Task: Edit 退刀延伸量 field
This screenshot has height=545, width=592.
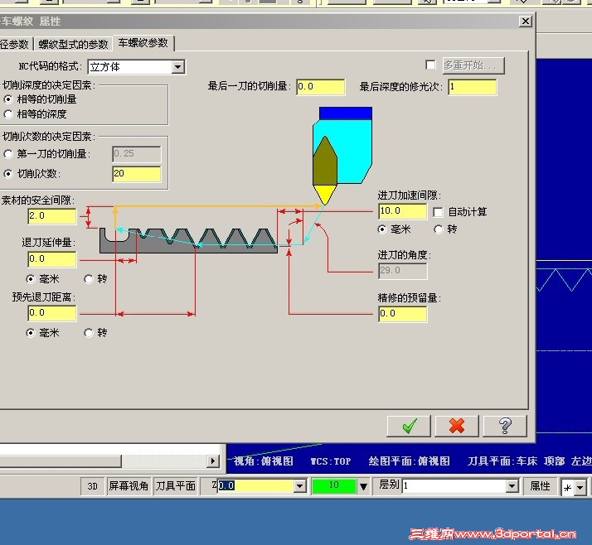Action: (52, 259)
